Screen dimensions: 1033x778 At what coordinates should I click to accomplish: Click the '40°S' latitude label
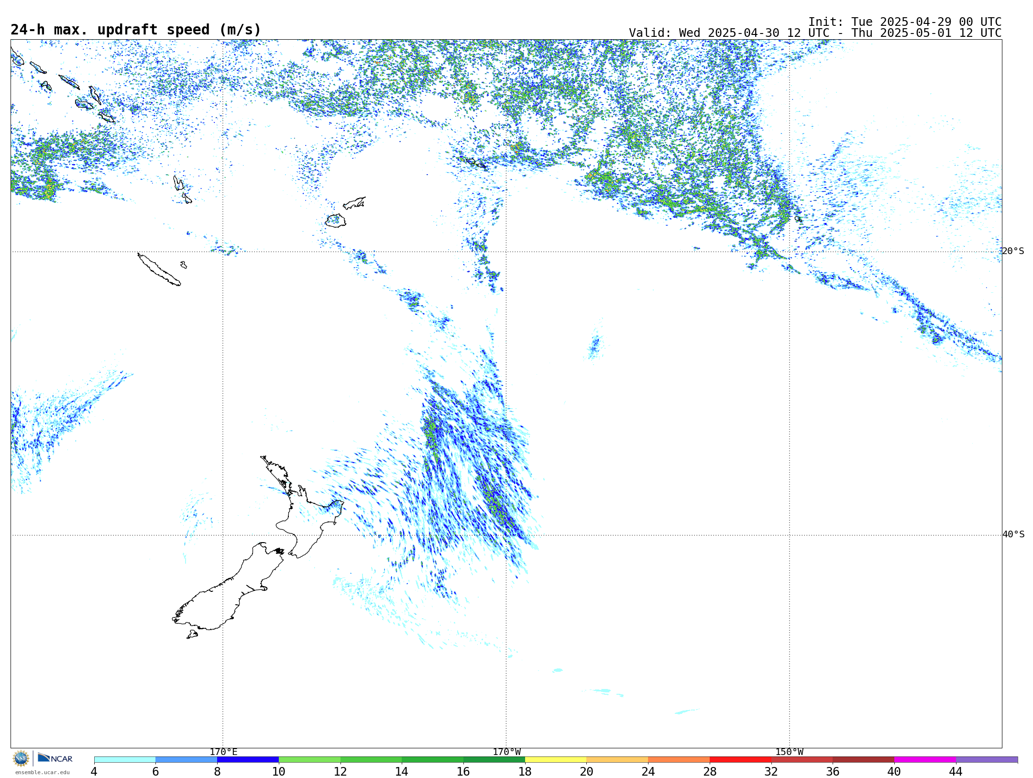1013,534
